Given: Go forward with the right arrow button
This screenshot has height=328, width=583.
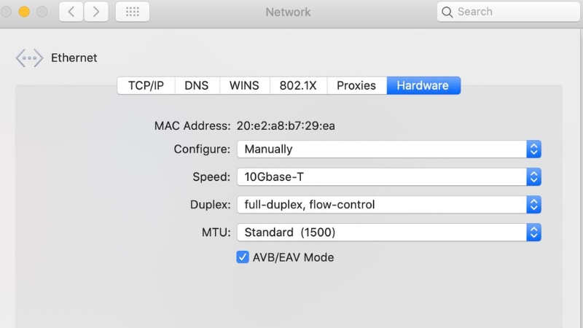Looking at the screenshot, I should [96, 12].
